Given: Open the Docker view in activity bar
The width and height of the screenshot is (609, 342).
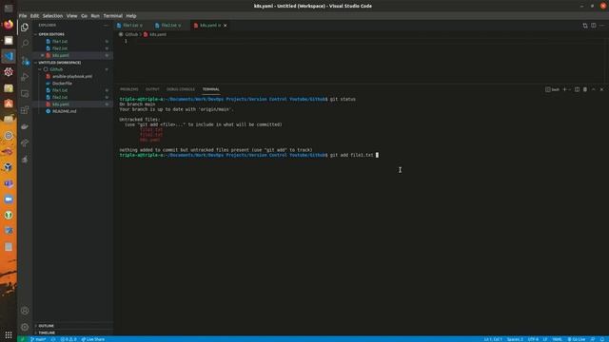Looking at the screenshot, I should tap(25, 126).
